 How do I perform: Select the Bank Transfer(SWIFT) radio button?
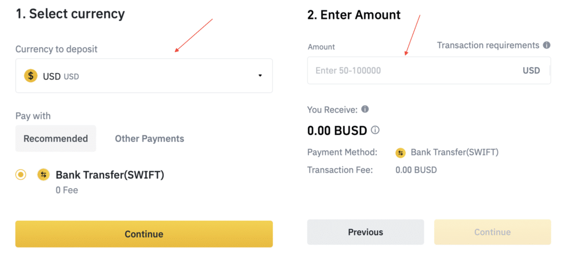[21, 175]
